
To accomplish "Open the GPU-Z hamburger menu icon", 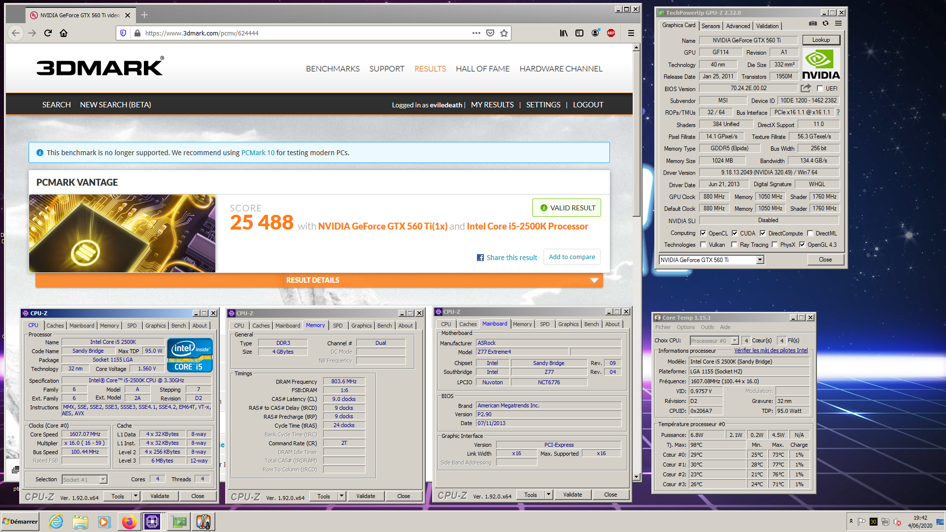I will click(838, 23).
